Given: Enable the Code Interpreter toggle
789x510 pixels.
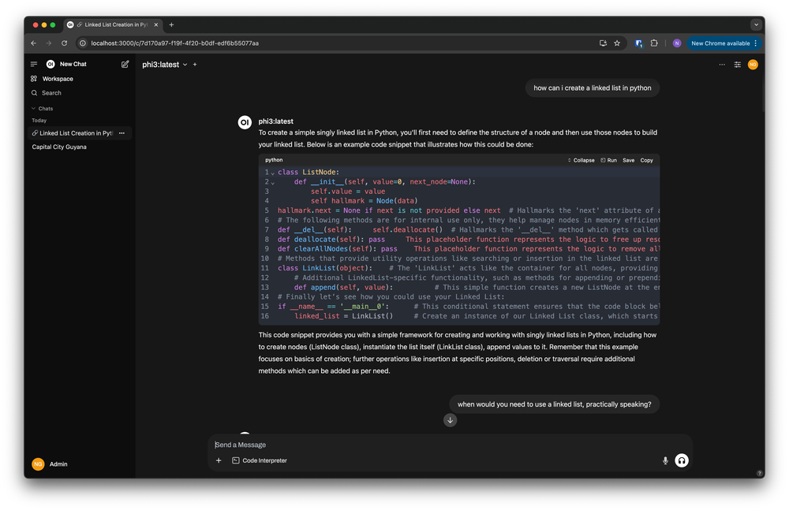Looking at the screenshot, I should (x=259, y=460).
